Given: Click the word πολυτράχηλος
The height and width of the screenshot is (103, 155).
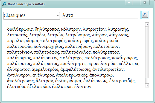Looking at the screenshot, I should (x=48, y=46).
